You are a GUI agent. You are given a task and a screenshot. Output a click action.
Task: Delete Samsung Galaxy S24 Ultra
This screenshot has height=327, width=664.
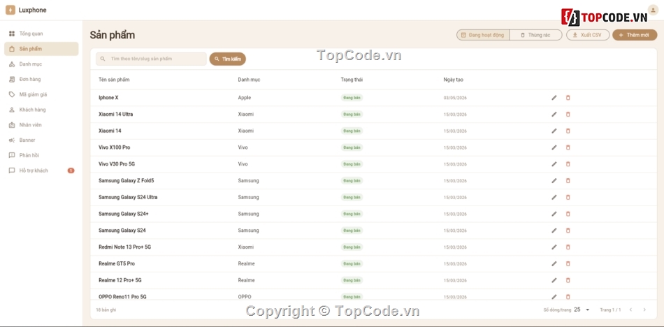pos(568,197)
